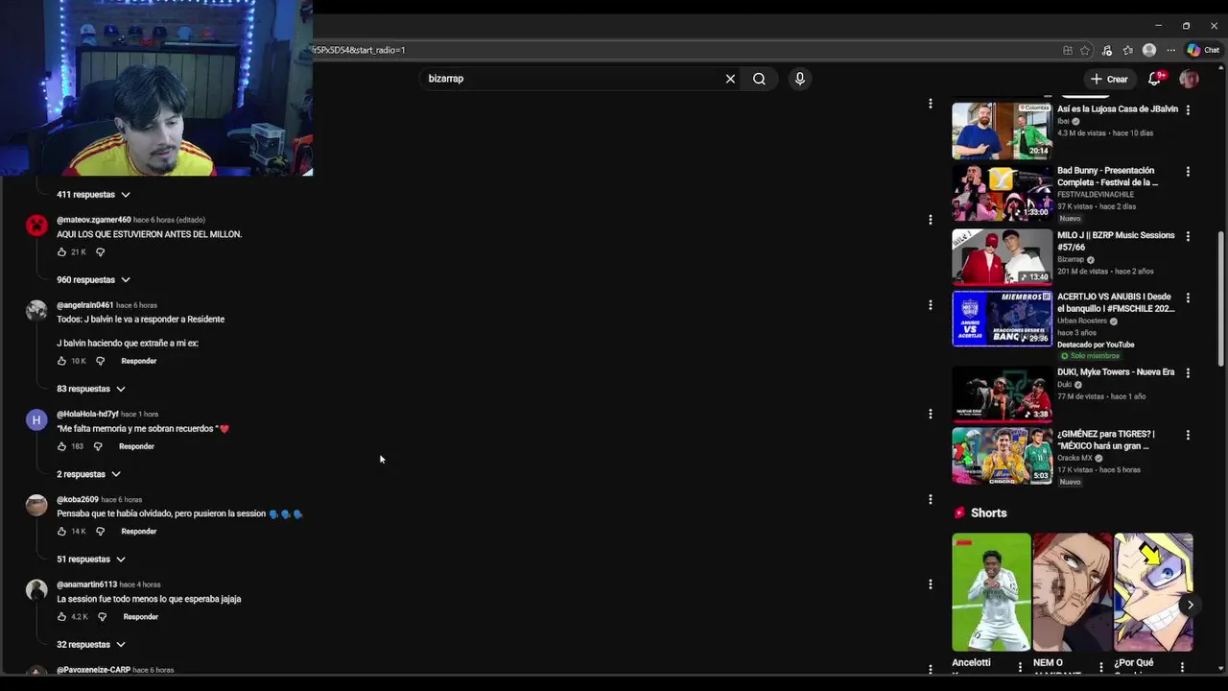
Task: Open the ¿Por Qué short thumbnail
Action: 1153,592
